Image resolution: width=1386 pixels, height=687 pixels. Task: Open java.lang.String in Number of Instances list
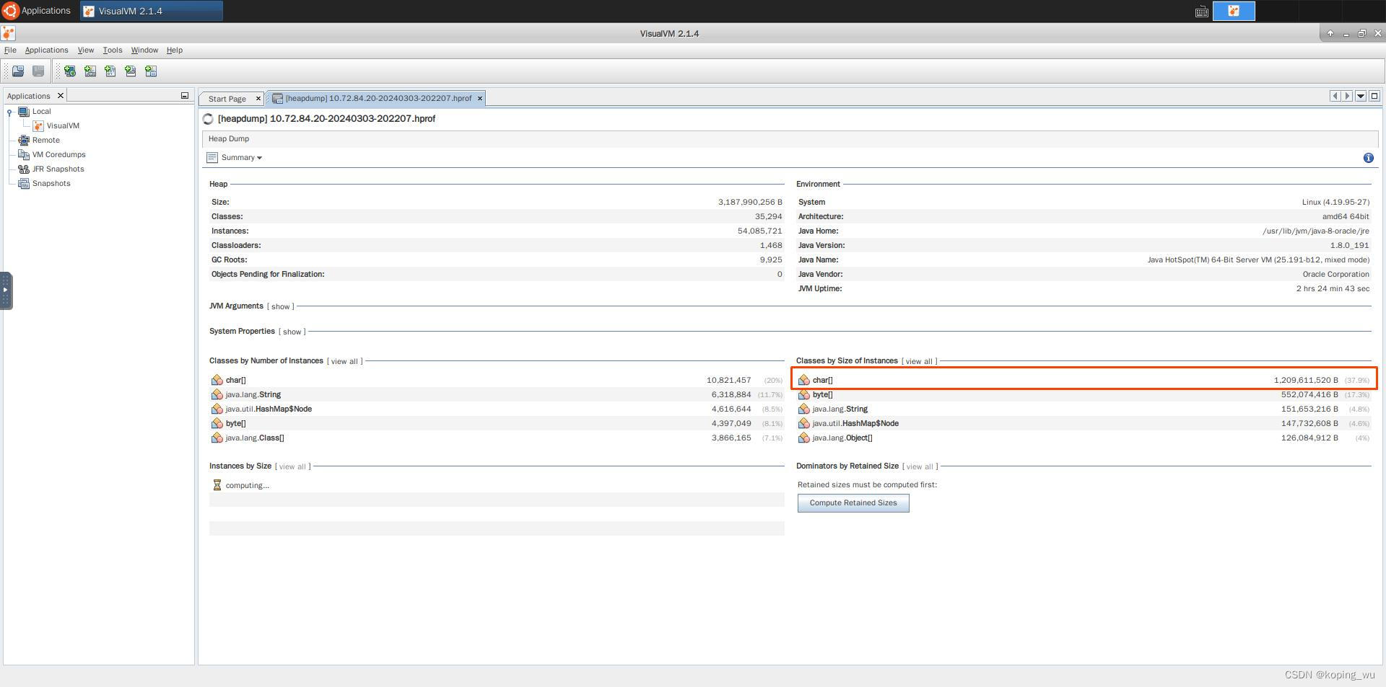click(x=253, y=394)
